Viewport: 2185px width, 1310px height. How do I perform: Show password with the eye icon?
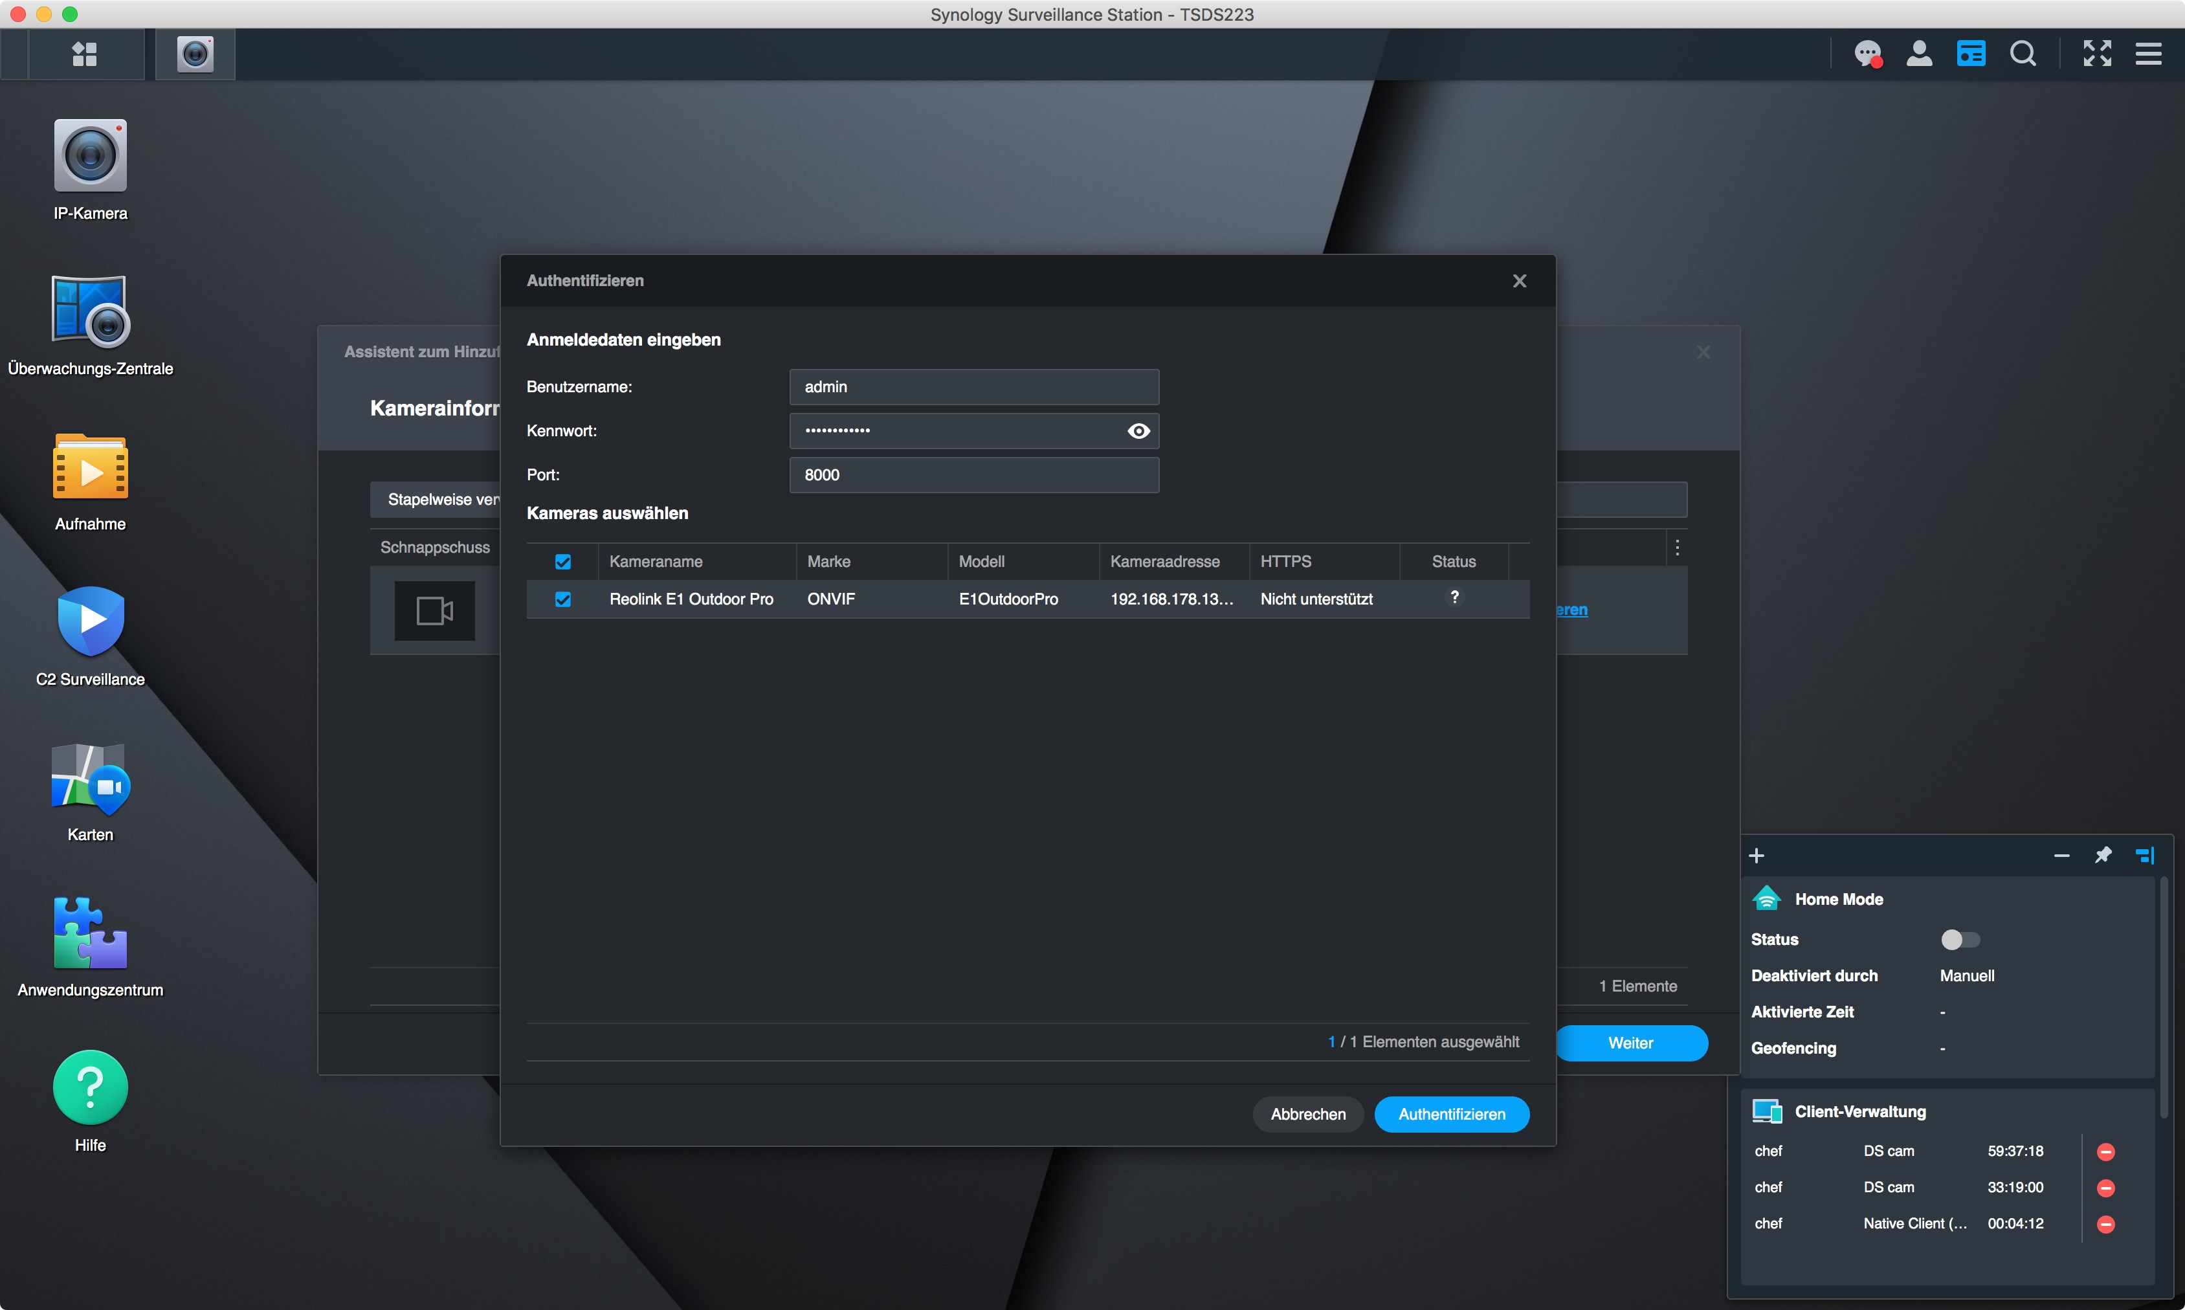1138,431
